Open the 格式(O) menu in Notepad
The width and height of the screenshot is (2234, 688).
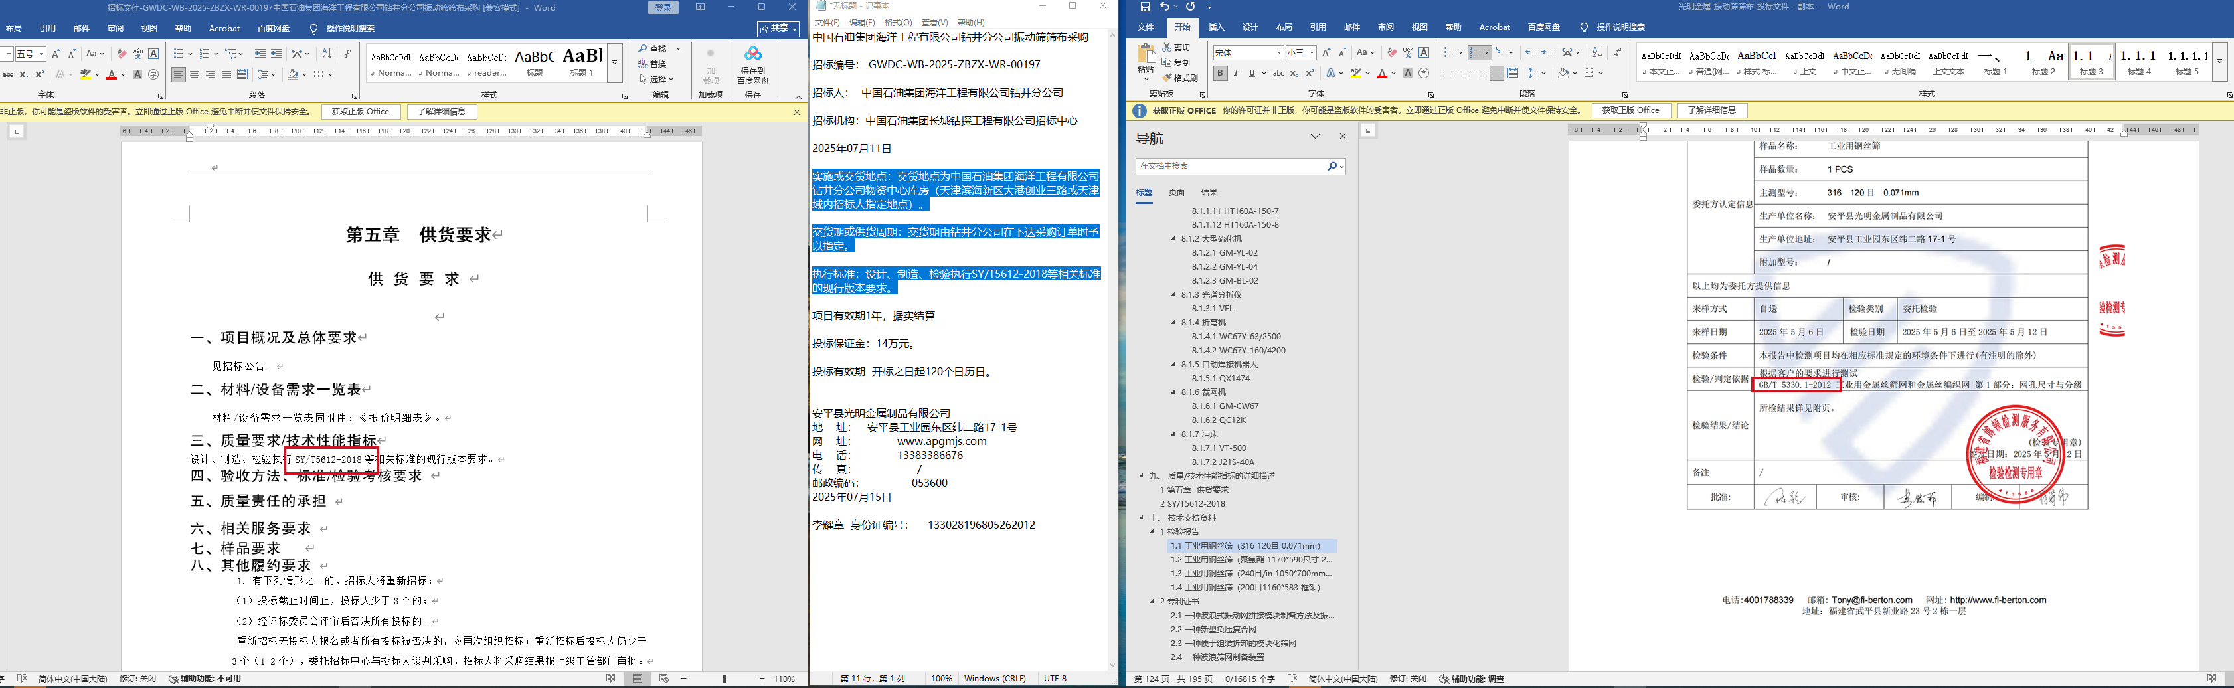(x=899, y=23)
